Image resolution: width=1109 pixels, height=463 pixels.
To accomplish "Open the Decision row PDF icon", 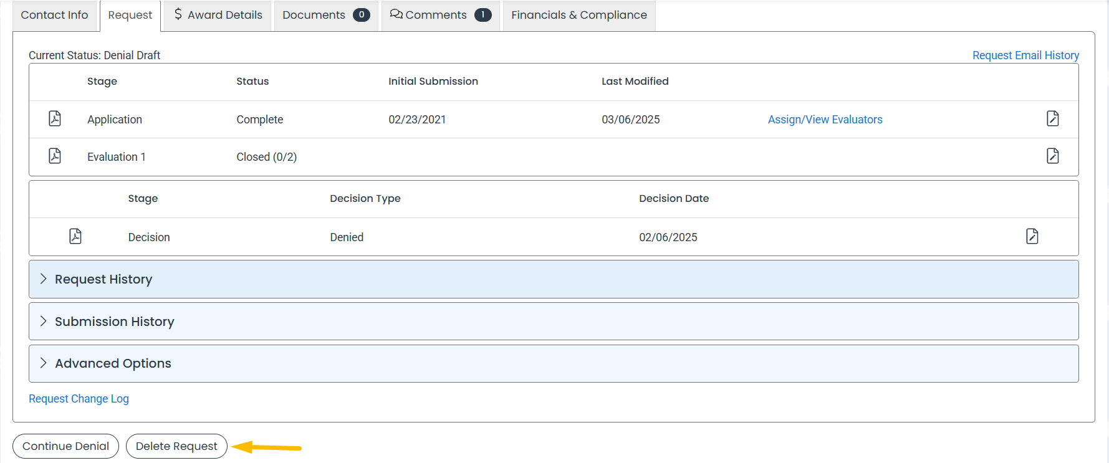I will (75, 236).
